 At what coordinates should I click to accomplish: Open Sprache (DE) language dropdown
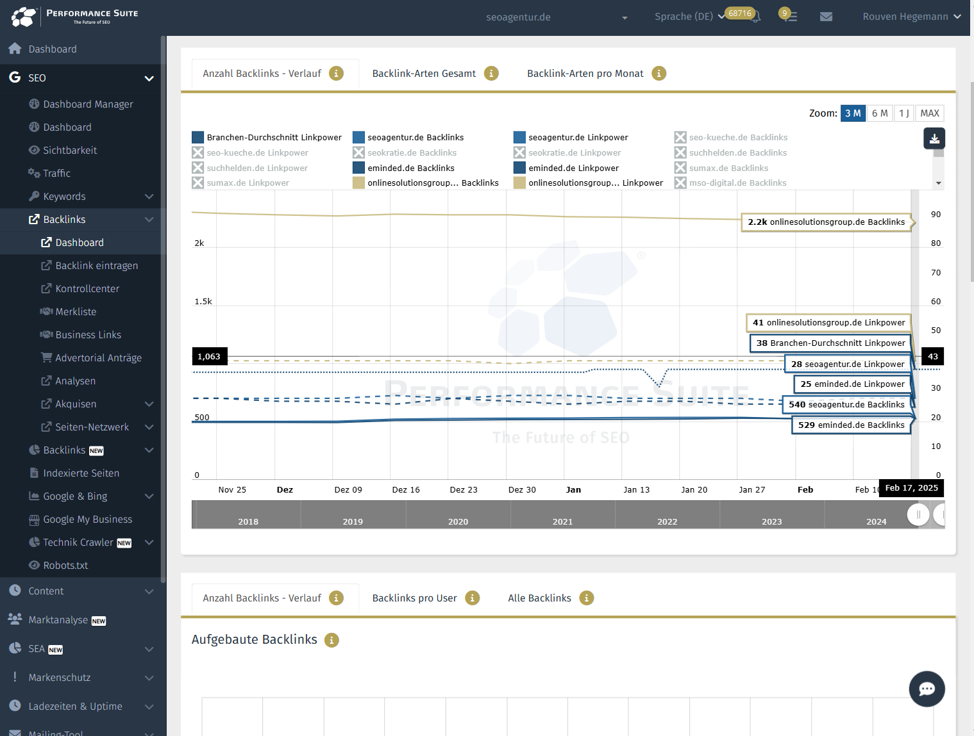(689, 17)
